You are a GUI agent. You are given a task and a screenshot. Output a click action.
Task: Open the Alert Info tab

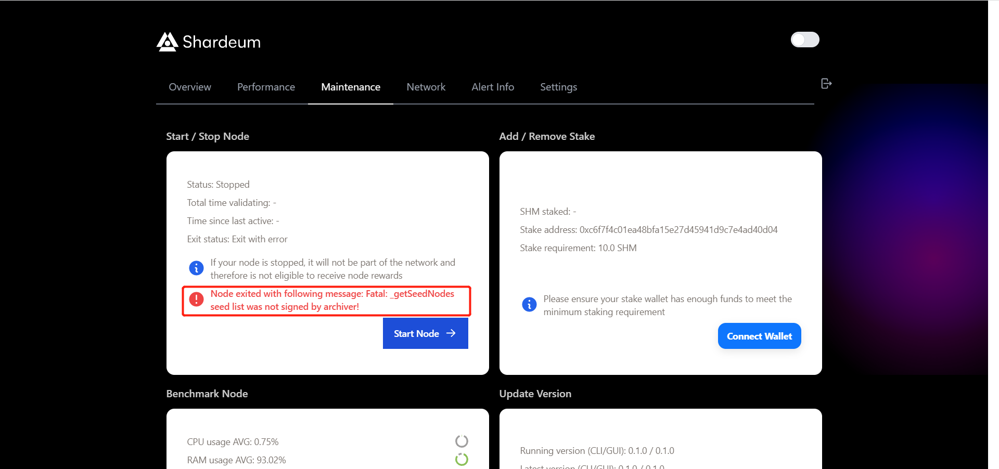click(x=492, y=87)
